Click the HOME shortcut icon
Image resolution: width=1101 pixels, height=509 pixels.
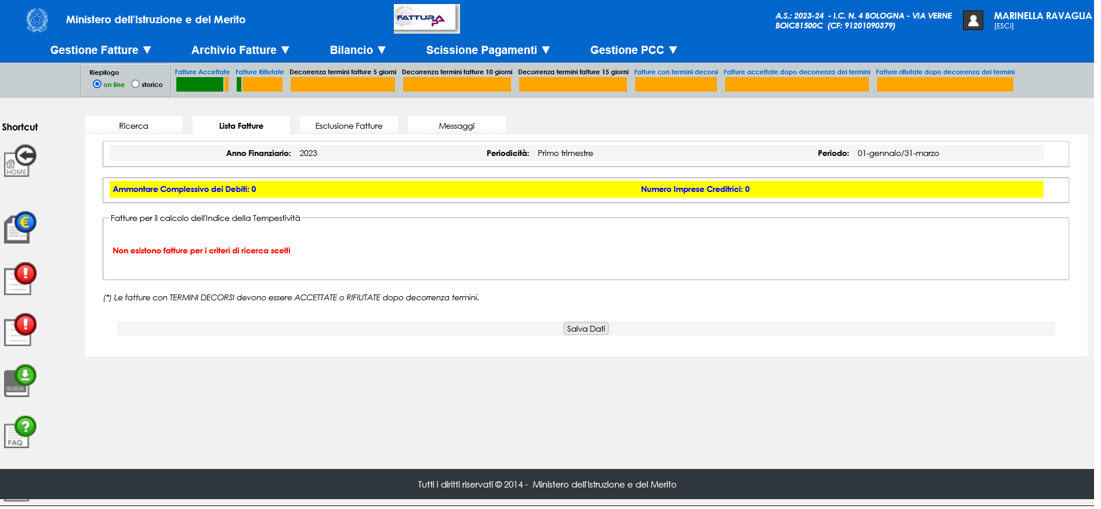(20, 161)
